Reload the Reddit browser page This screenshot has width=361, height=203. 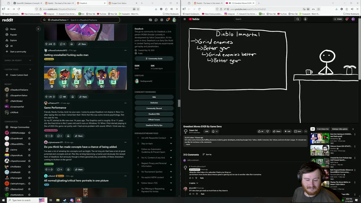[x=19, y=9]
